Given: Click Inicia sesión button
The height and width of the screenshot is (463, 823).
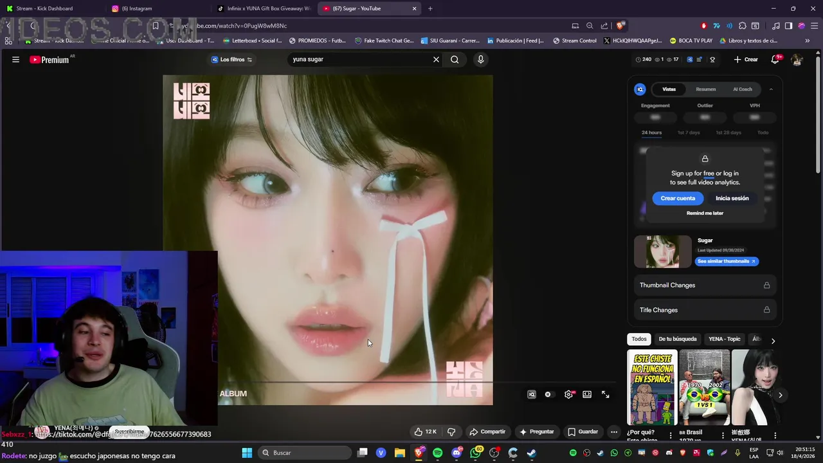Looking at the screenshot, I should (x=732, y=198).
